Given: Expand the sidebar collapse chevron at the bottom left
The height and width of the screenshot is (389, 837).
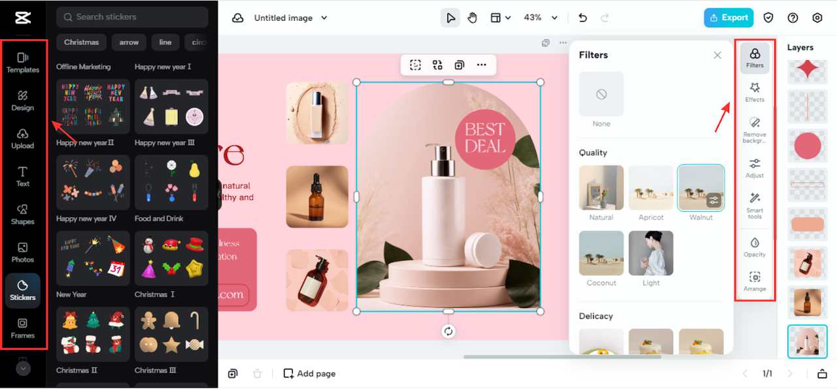Looking at the screenshot, I should [x=23, y=368].
